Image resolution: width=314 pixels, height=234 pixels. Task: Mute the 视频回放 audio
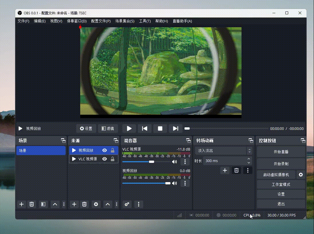click(174, 183)
